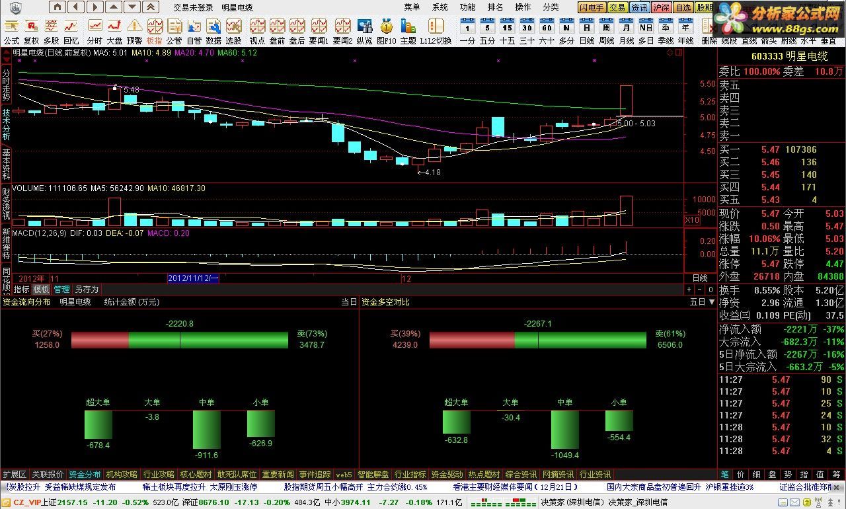The width and height of the screenshot is (846, 509).
Task: Click the plus zoom button below chart
Action: point(689,290)
